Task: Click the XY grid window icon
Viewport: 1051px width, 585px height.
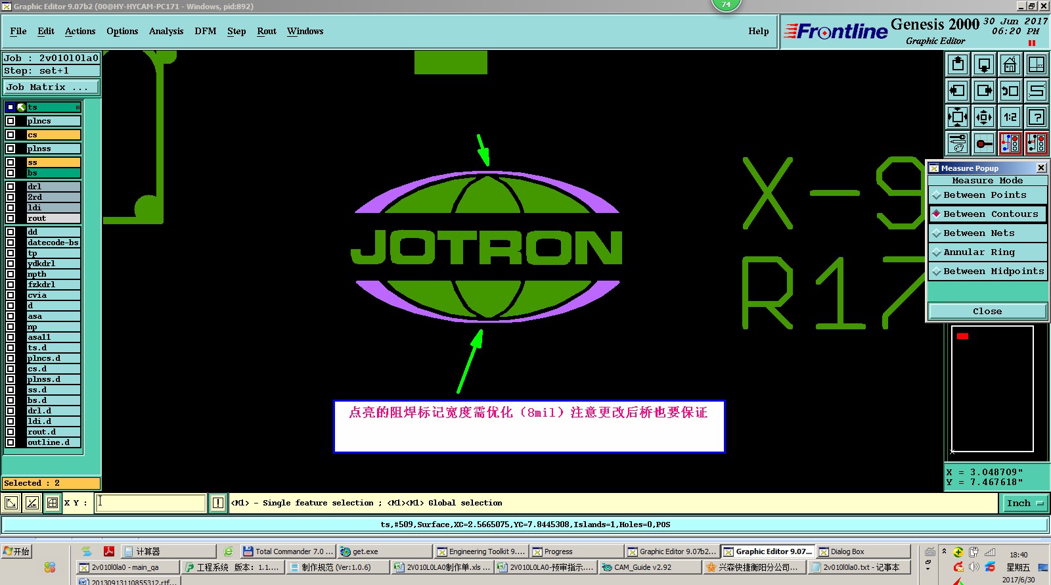Action: [1037, 64]
